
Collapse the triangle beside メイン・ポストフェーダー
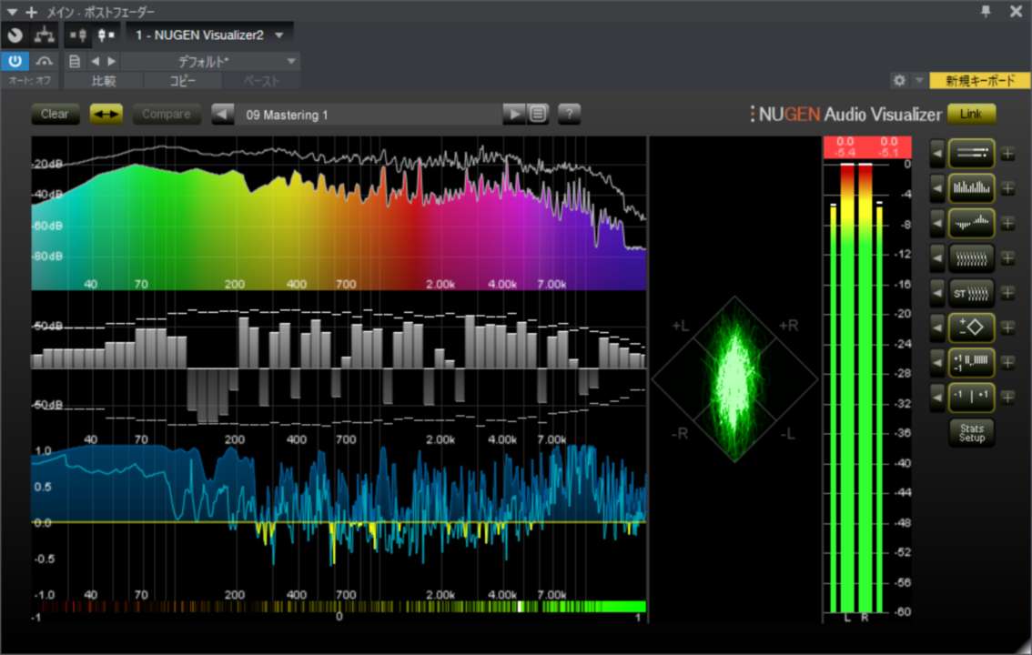click(x=12, y=12)
